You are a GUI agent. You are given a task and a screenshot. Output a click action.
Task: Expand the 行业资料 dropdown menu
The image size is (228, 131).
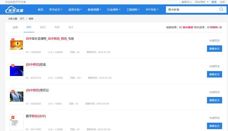pos(114,10)
